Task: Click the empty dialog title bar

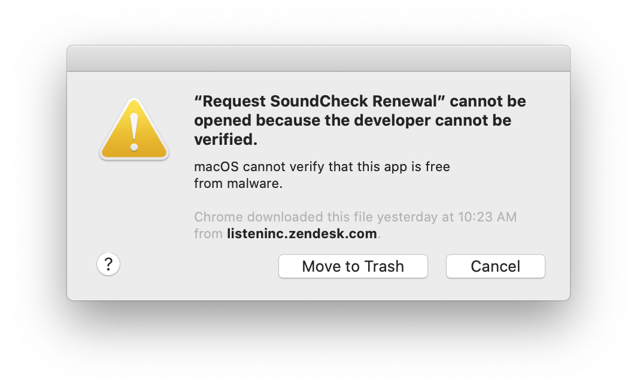Action: 318,59
